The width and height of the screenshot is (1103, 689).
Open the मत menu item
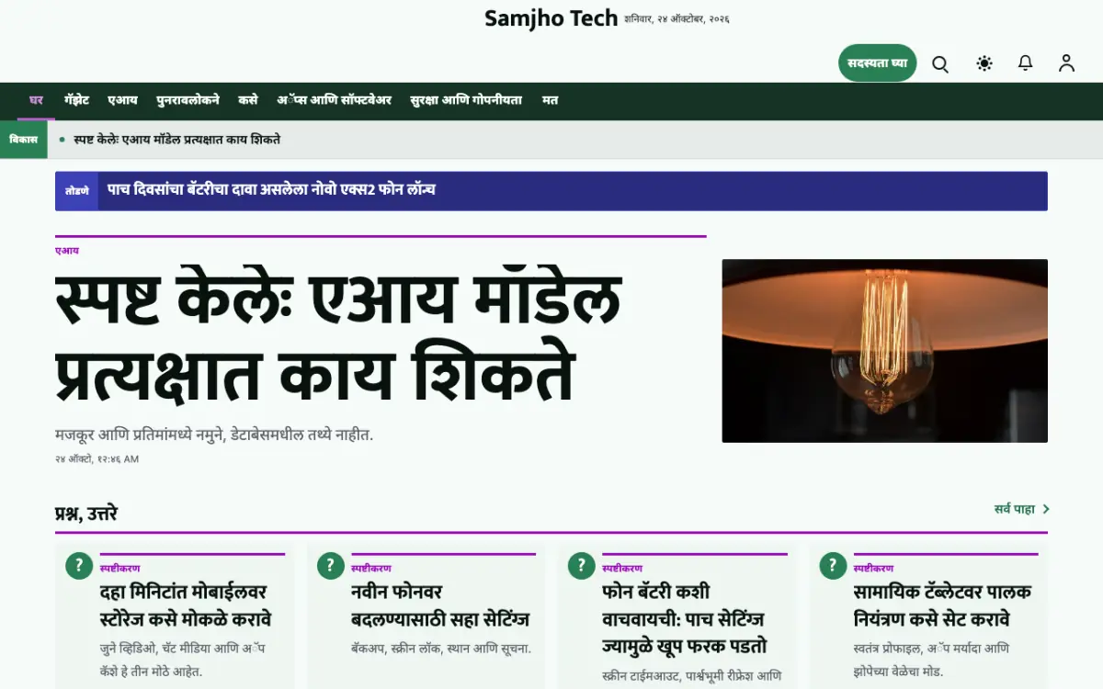click(x=550, y=100)
